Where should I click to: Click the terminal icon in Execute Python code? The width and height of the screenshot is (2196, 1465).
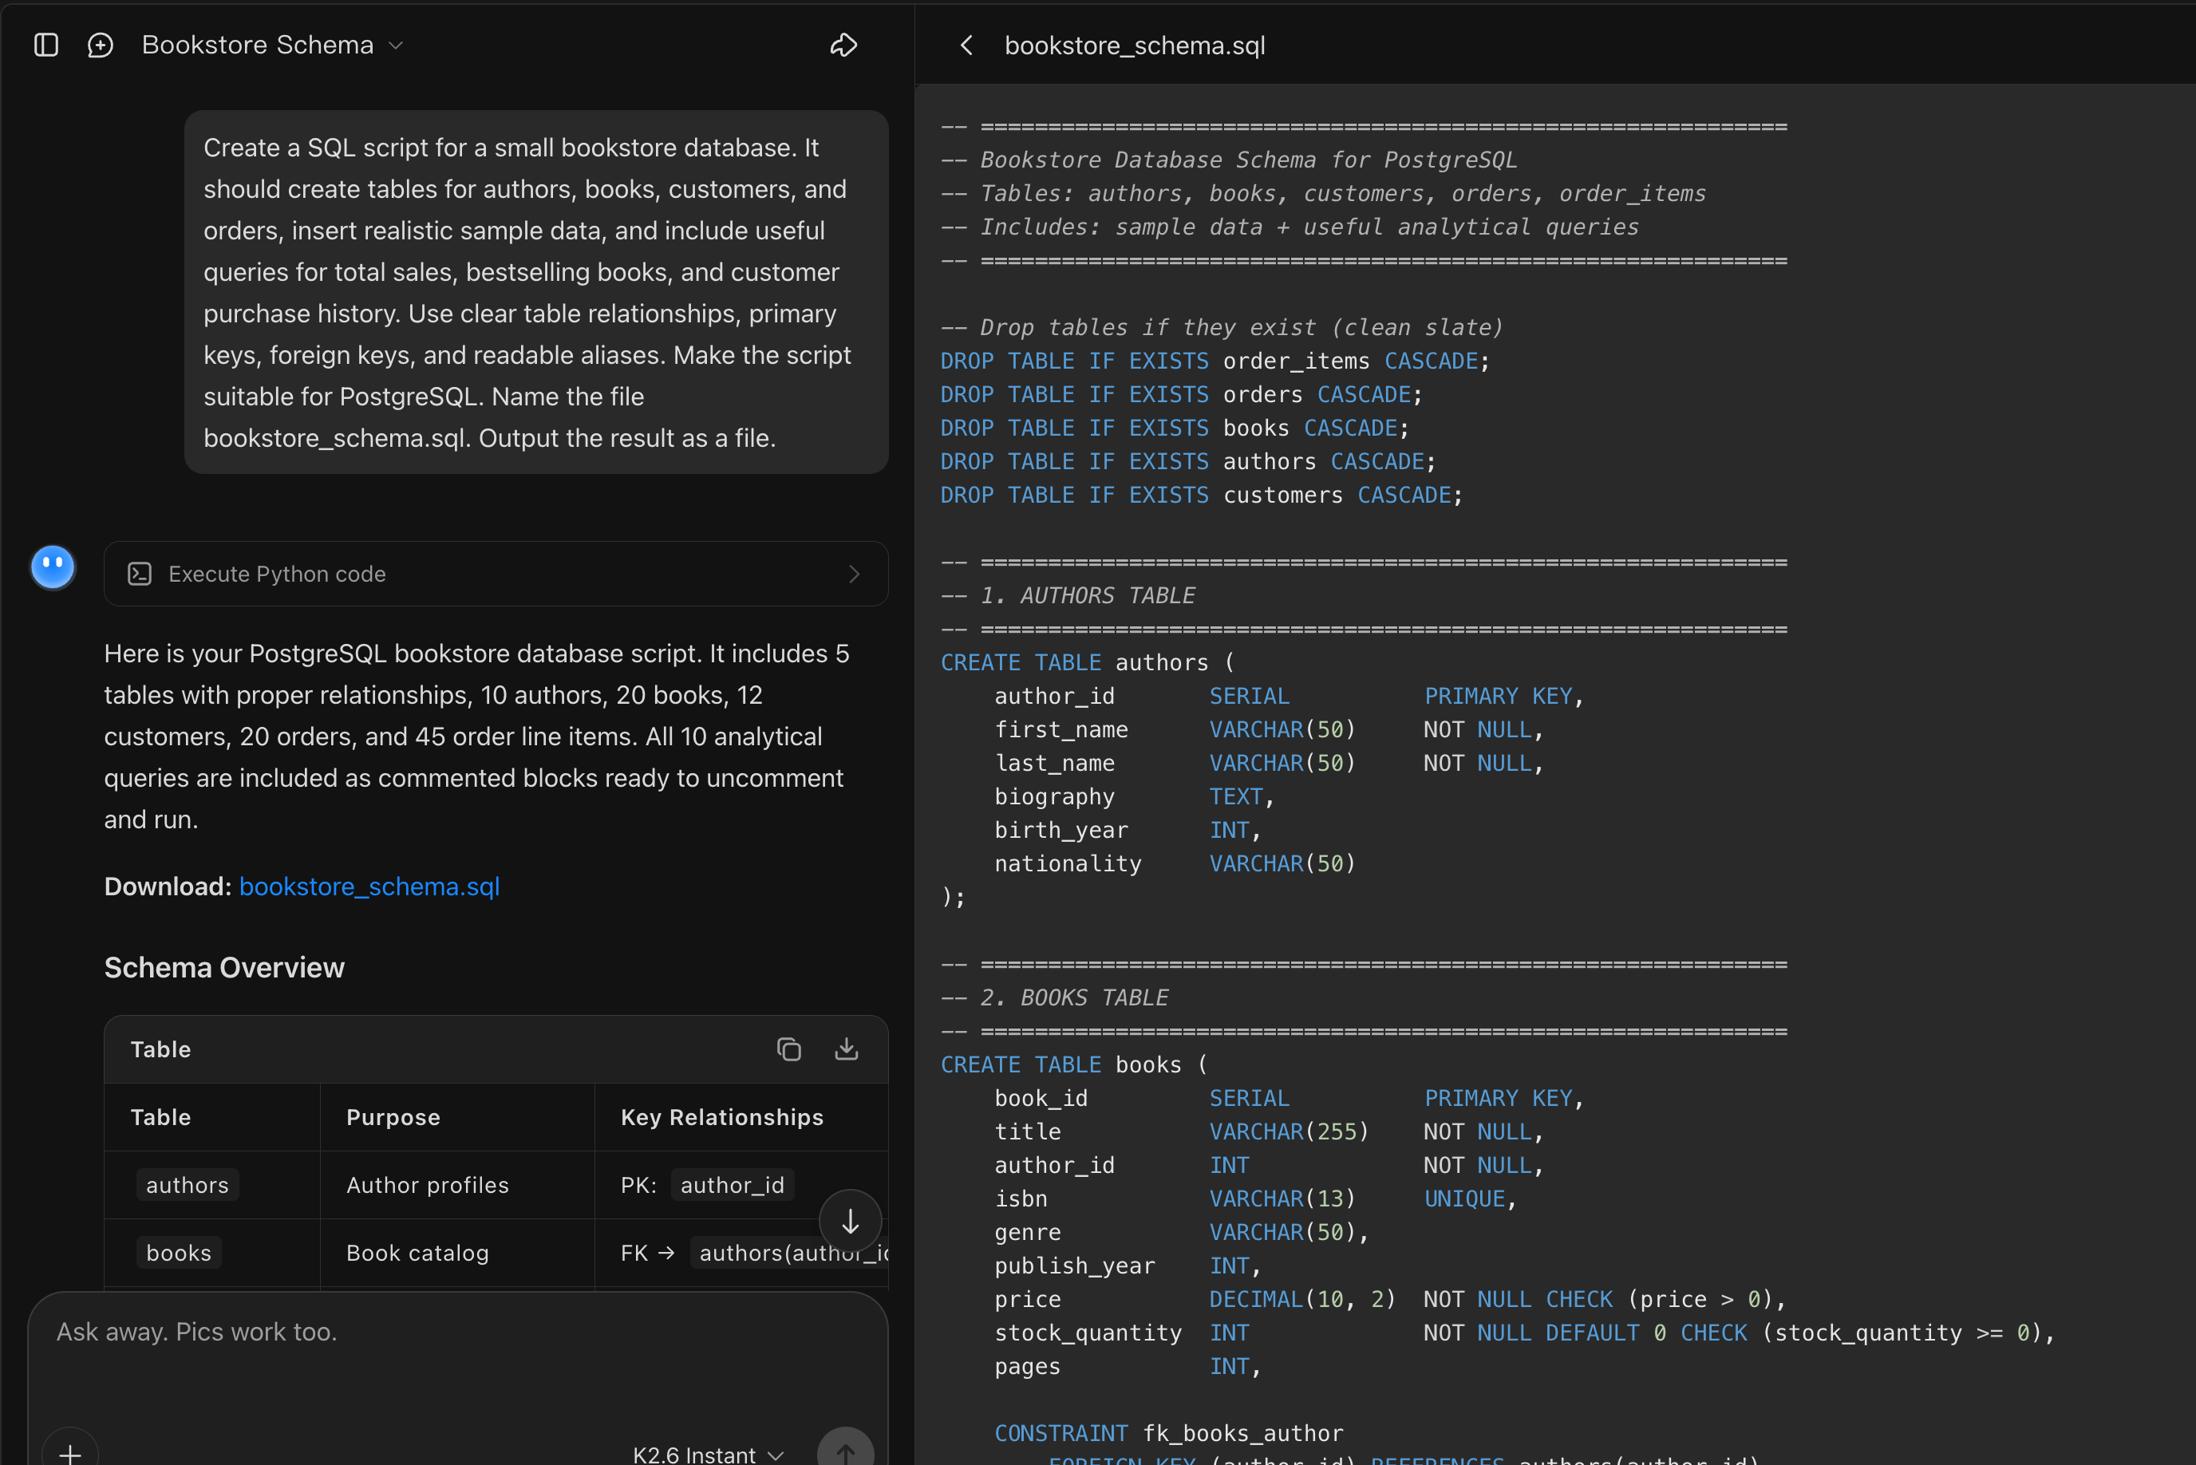click(x=139, y=574)
